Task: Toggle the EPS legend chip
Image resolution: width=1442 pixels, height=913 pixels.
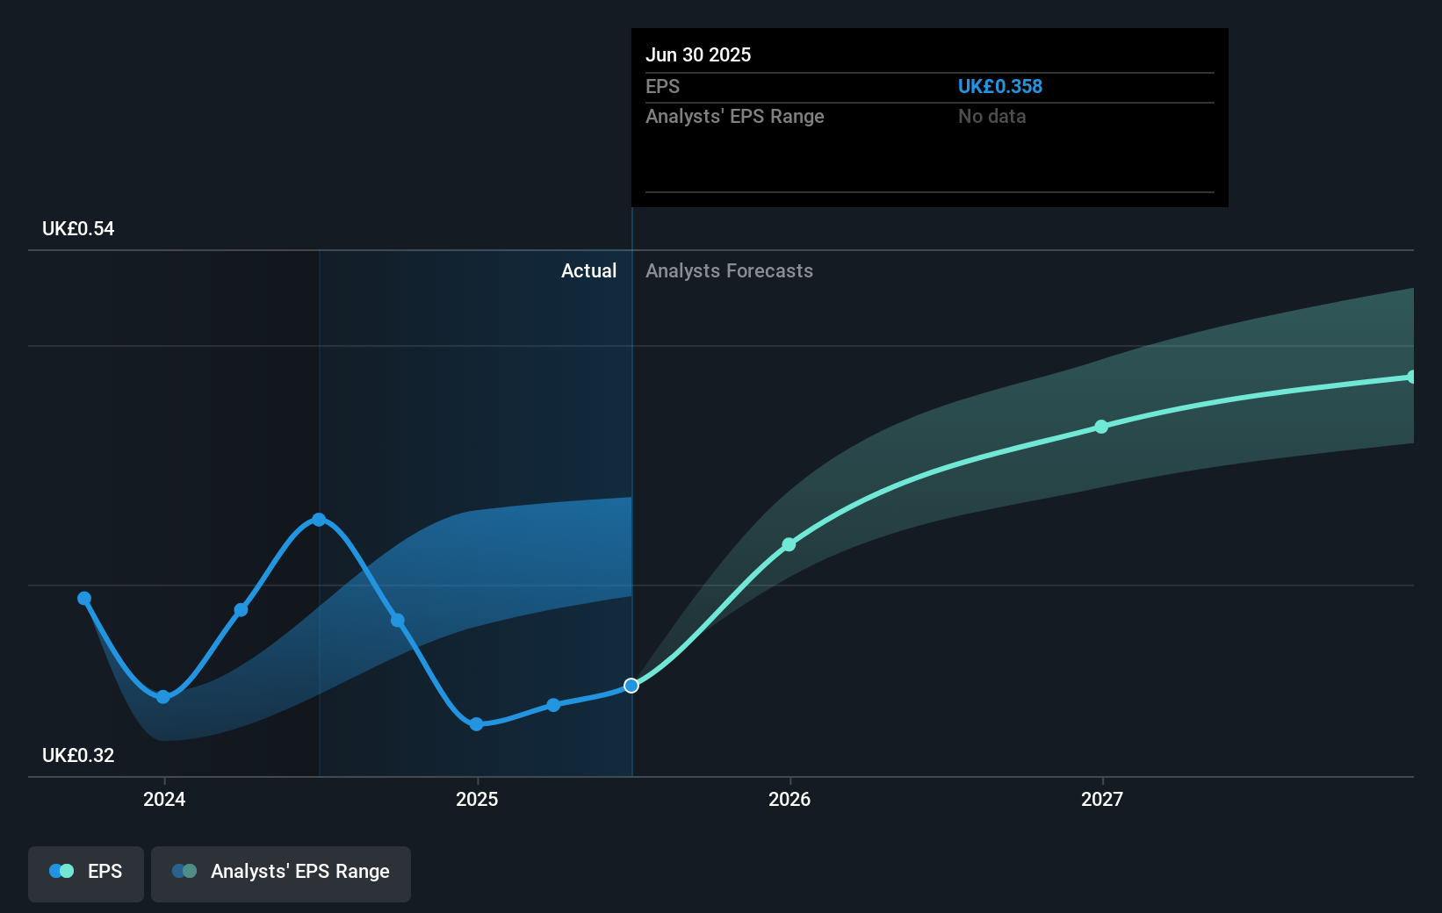Action: pos(85,872)
